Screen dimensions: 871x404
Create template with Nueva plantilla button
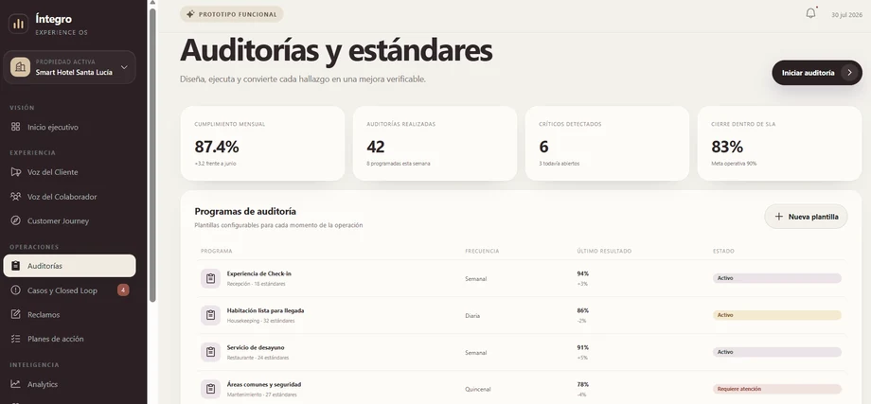point(806,217)
